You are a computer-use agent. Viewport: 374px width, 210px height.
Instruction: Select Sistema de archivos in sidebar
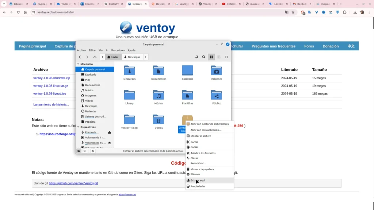pos(95,117)
